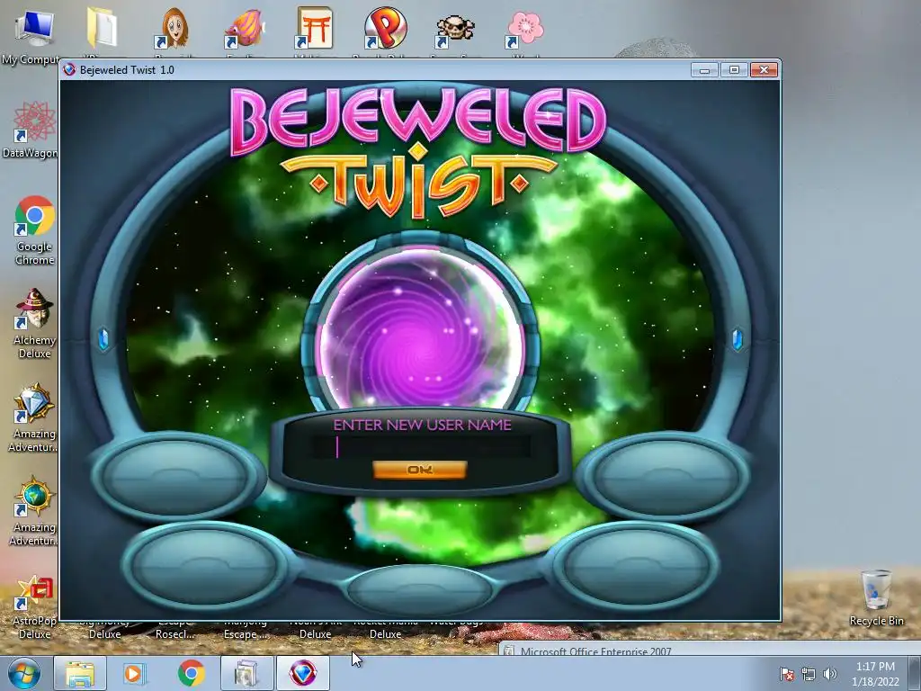
Task: Select the Bejeweled Twist taskbar button
Action: pos(302,673)
